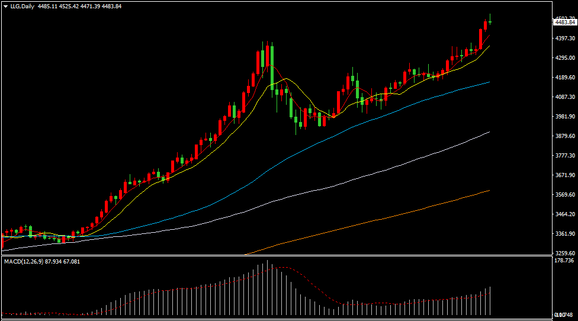578x321 pixels.
Task: Click the 3464.20 price axis label
Action: click(565, 214)
